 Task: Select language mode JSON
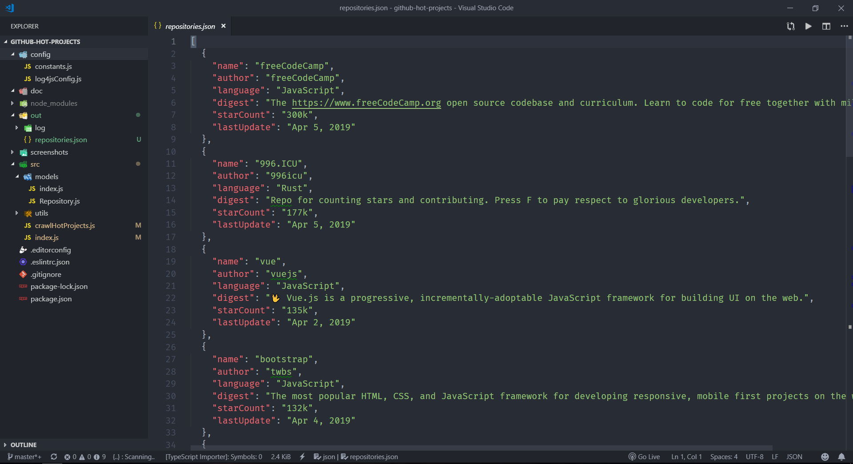click(794, 457)
